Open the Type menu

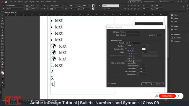pos(26,2)
